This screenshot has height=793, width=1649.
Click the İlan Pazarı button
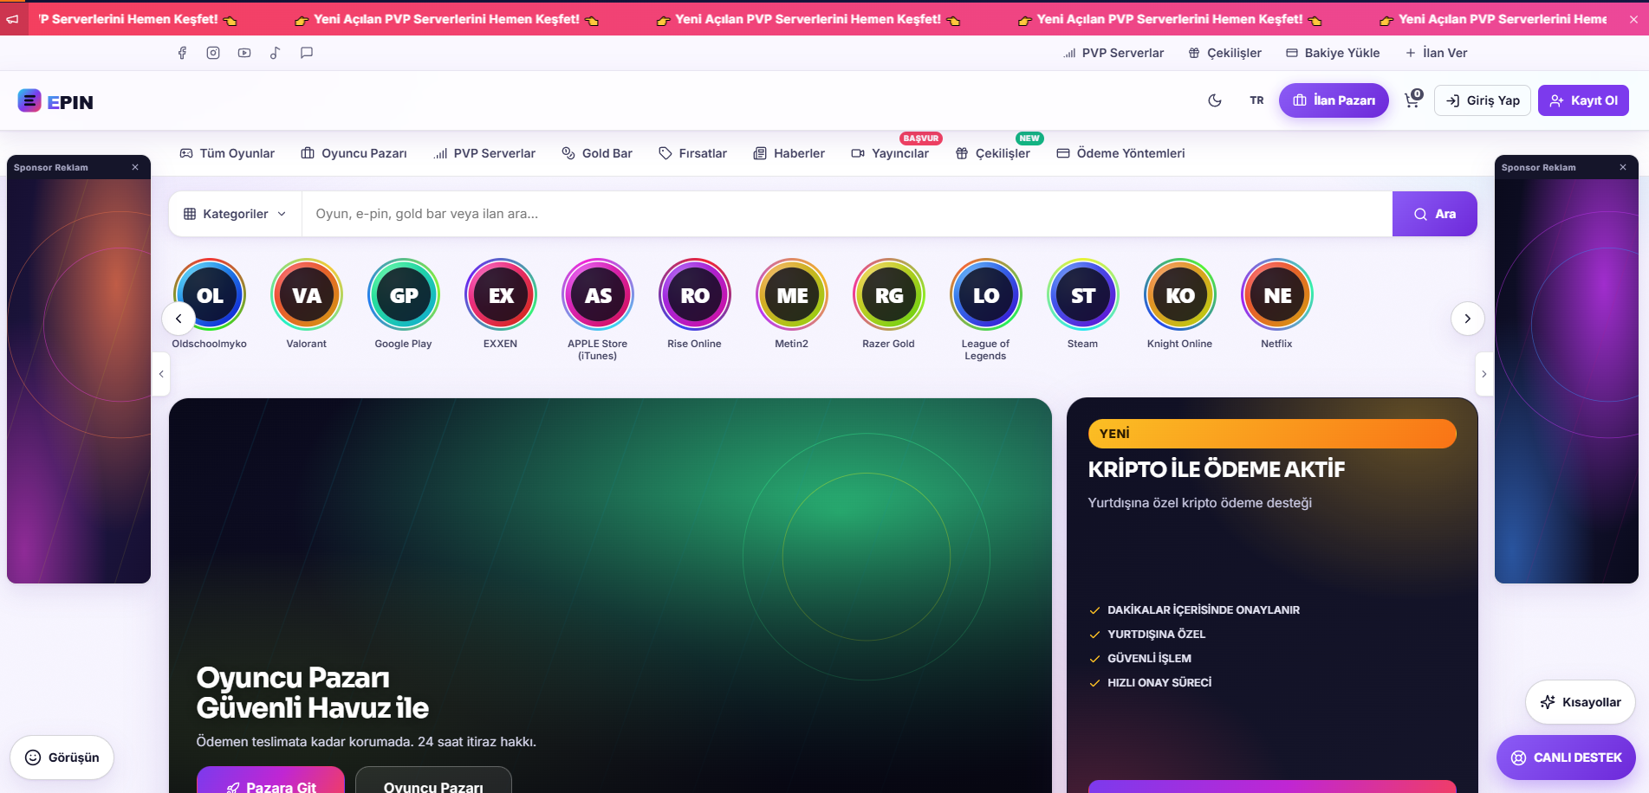pos(1334,100)
